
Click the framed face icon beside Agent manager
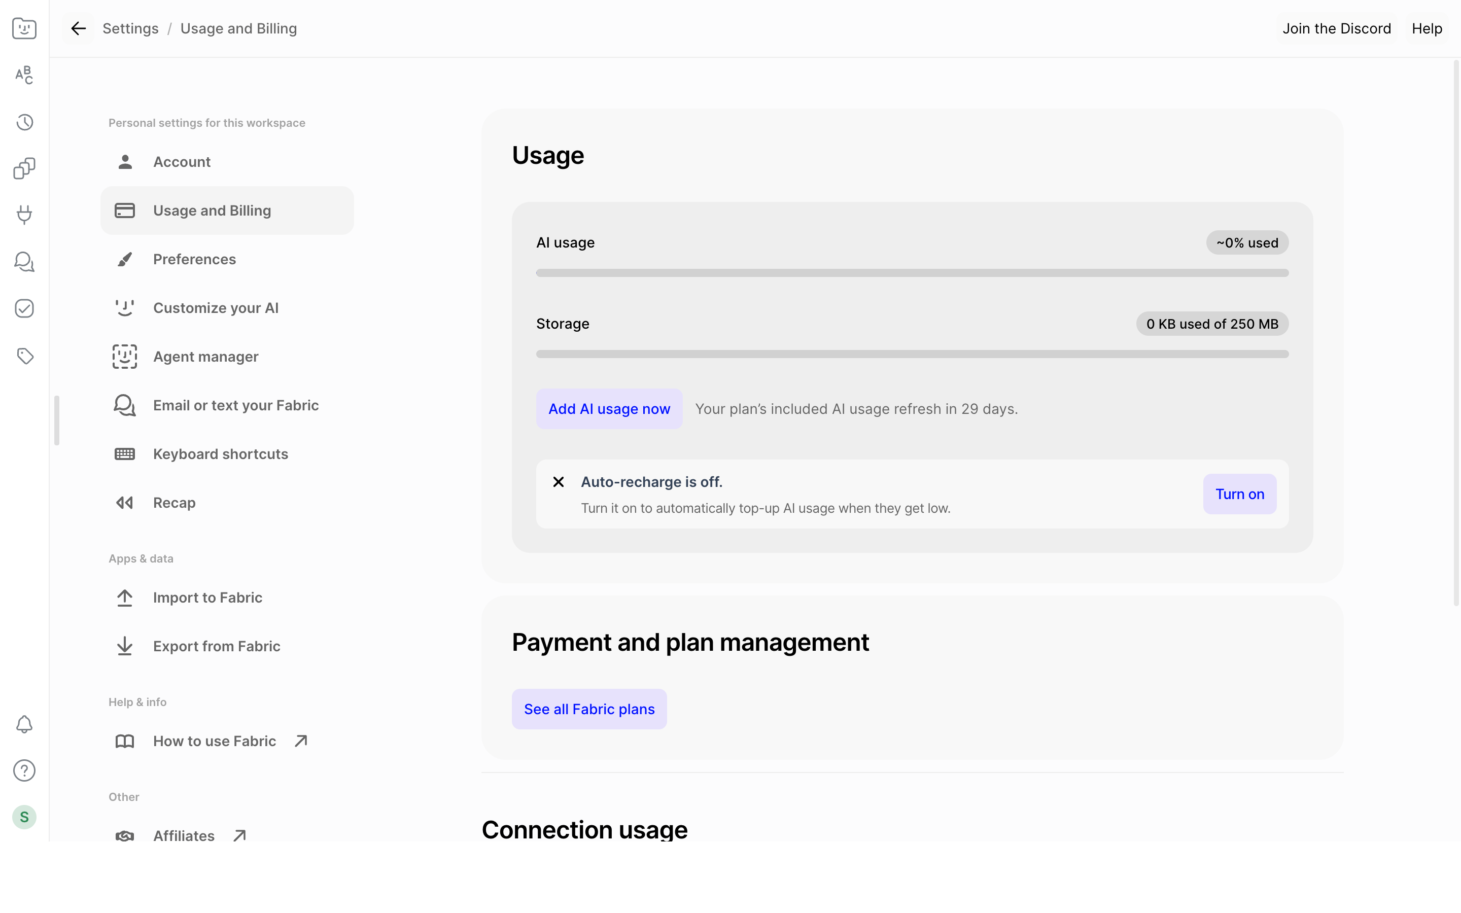click(x=125, y=356)
